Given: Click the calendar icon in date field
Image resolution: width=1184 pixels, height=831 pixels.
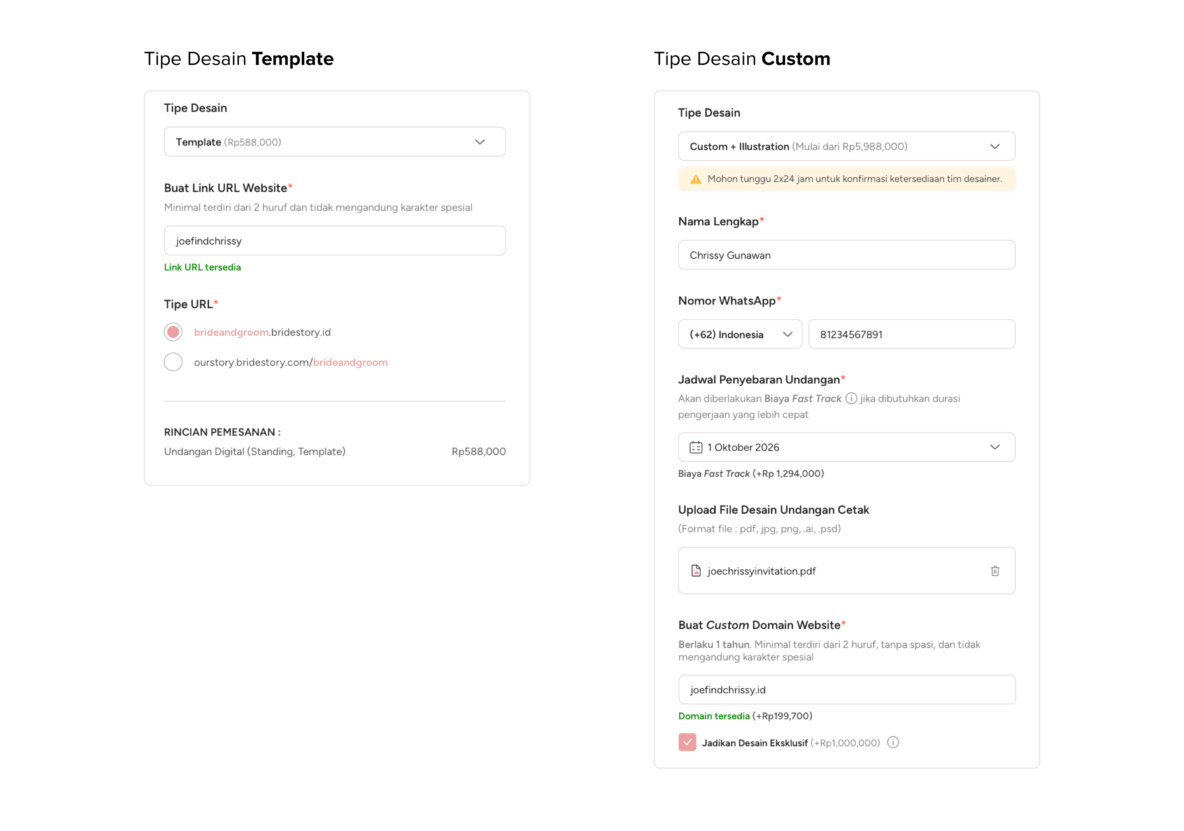Looking at the screenshot, I should click(696, 447).
